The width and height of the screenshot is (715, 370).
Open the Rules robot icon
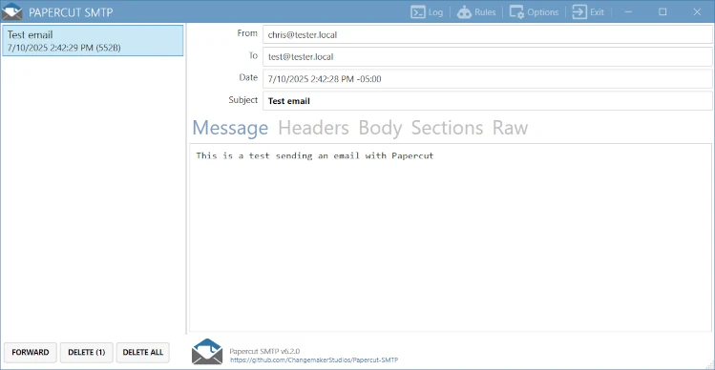point(464,12)
